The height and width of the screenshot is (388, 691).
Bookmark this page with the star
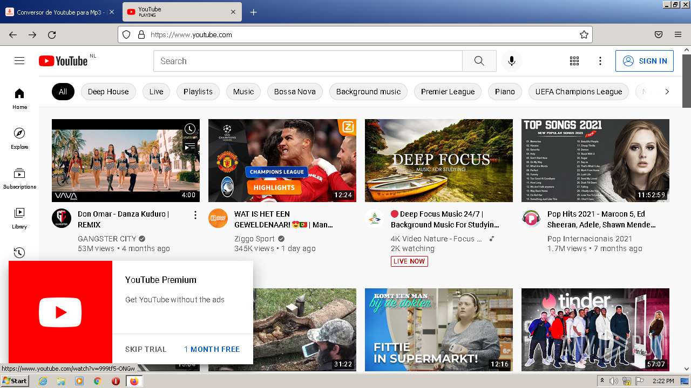click(x=584, y=34)
